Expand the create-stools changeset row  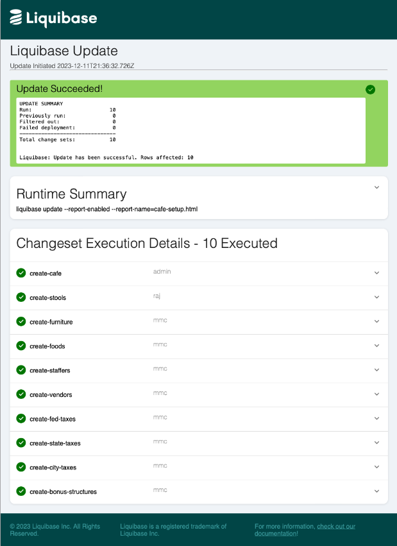tap(378, 297)
